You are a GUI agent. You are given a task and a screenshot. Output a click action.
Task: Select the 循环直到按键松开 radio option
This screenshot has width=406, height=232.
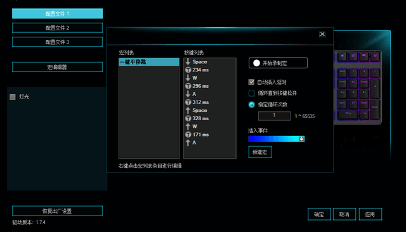tap(251, 93)
